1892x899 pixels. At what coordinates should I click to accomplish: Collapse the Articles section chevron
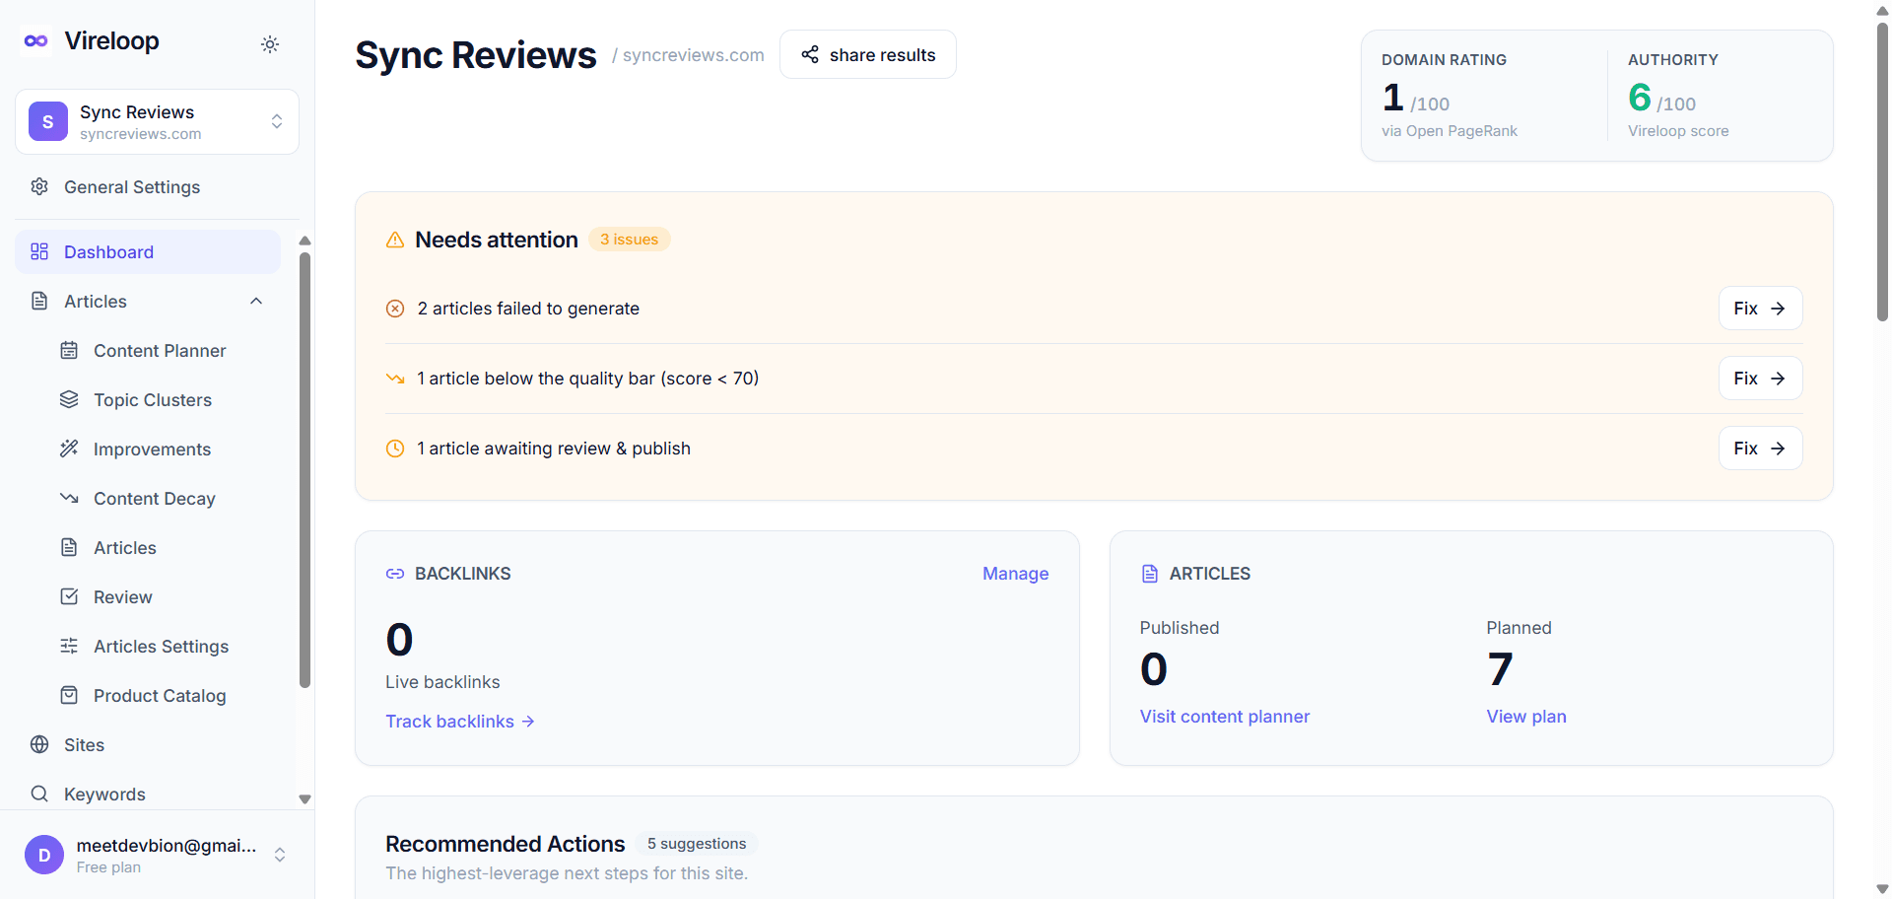(256, 301)
